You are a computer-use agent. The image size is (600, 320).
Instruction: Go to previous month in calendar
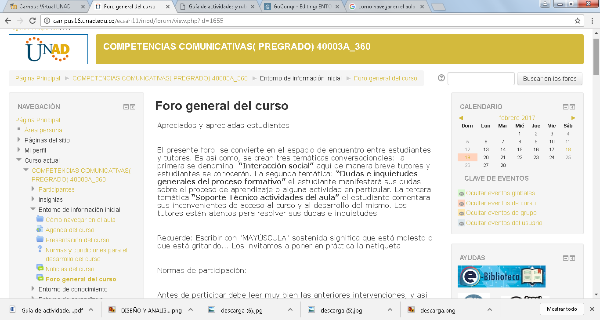(461, 118)
